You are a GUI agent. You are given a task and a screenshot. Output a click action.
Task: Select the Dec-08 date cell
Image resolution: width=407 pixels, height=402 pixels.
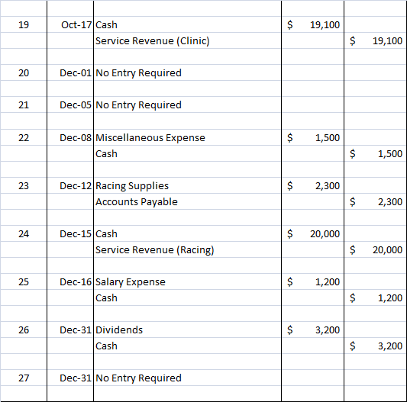point(70,137)
